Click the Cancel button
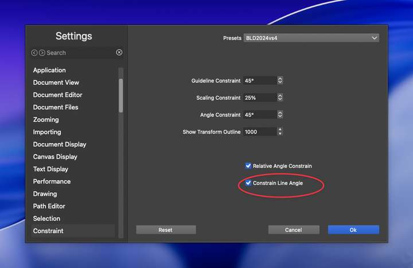This screenshot has height=268, width=413. click(x=293, y=230)
